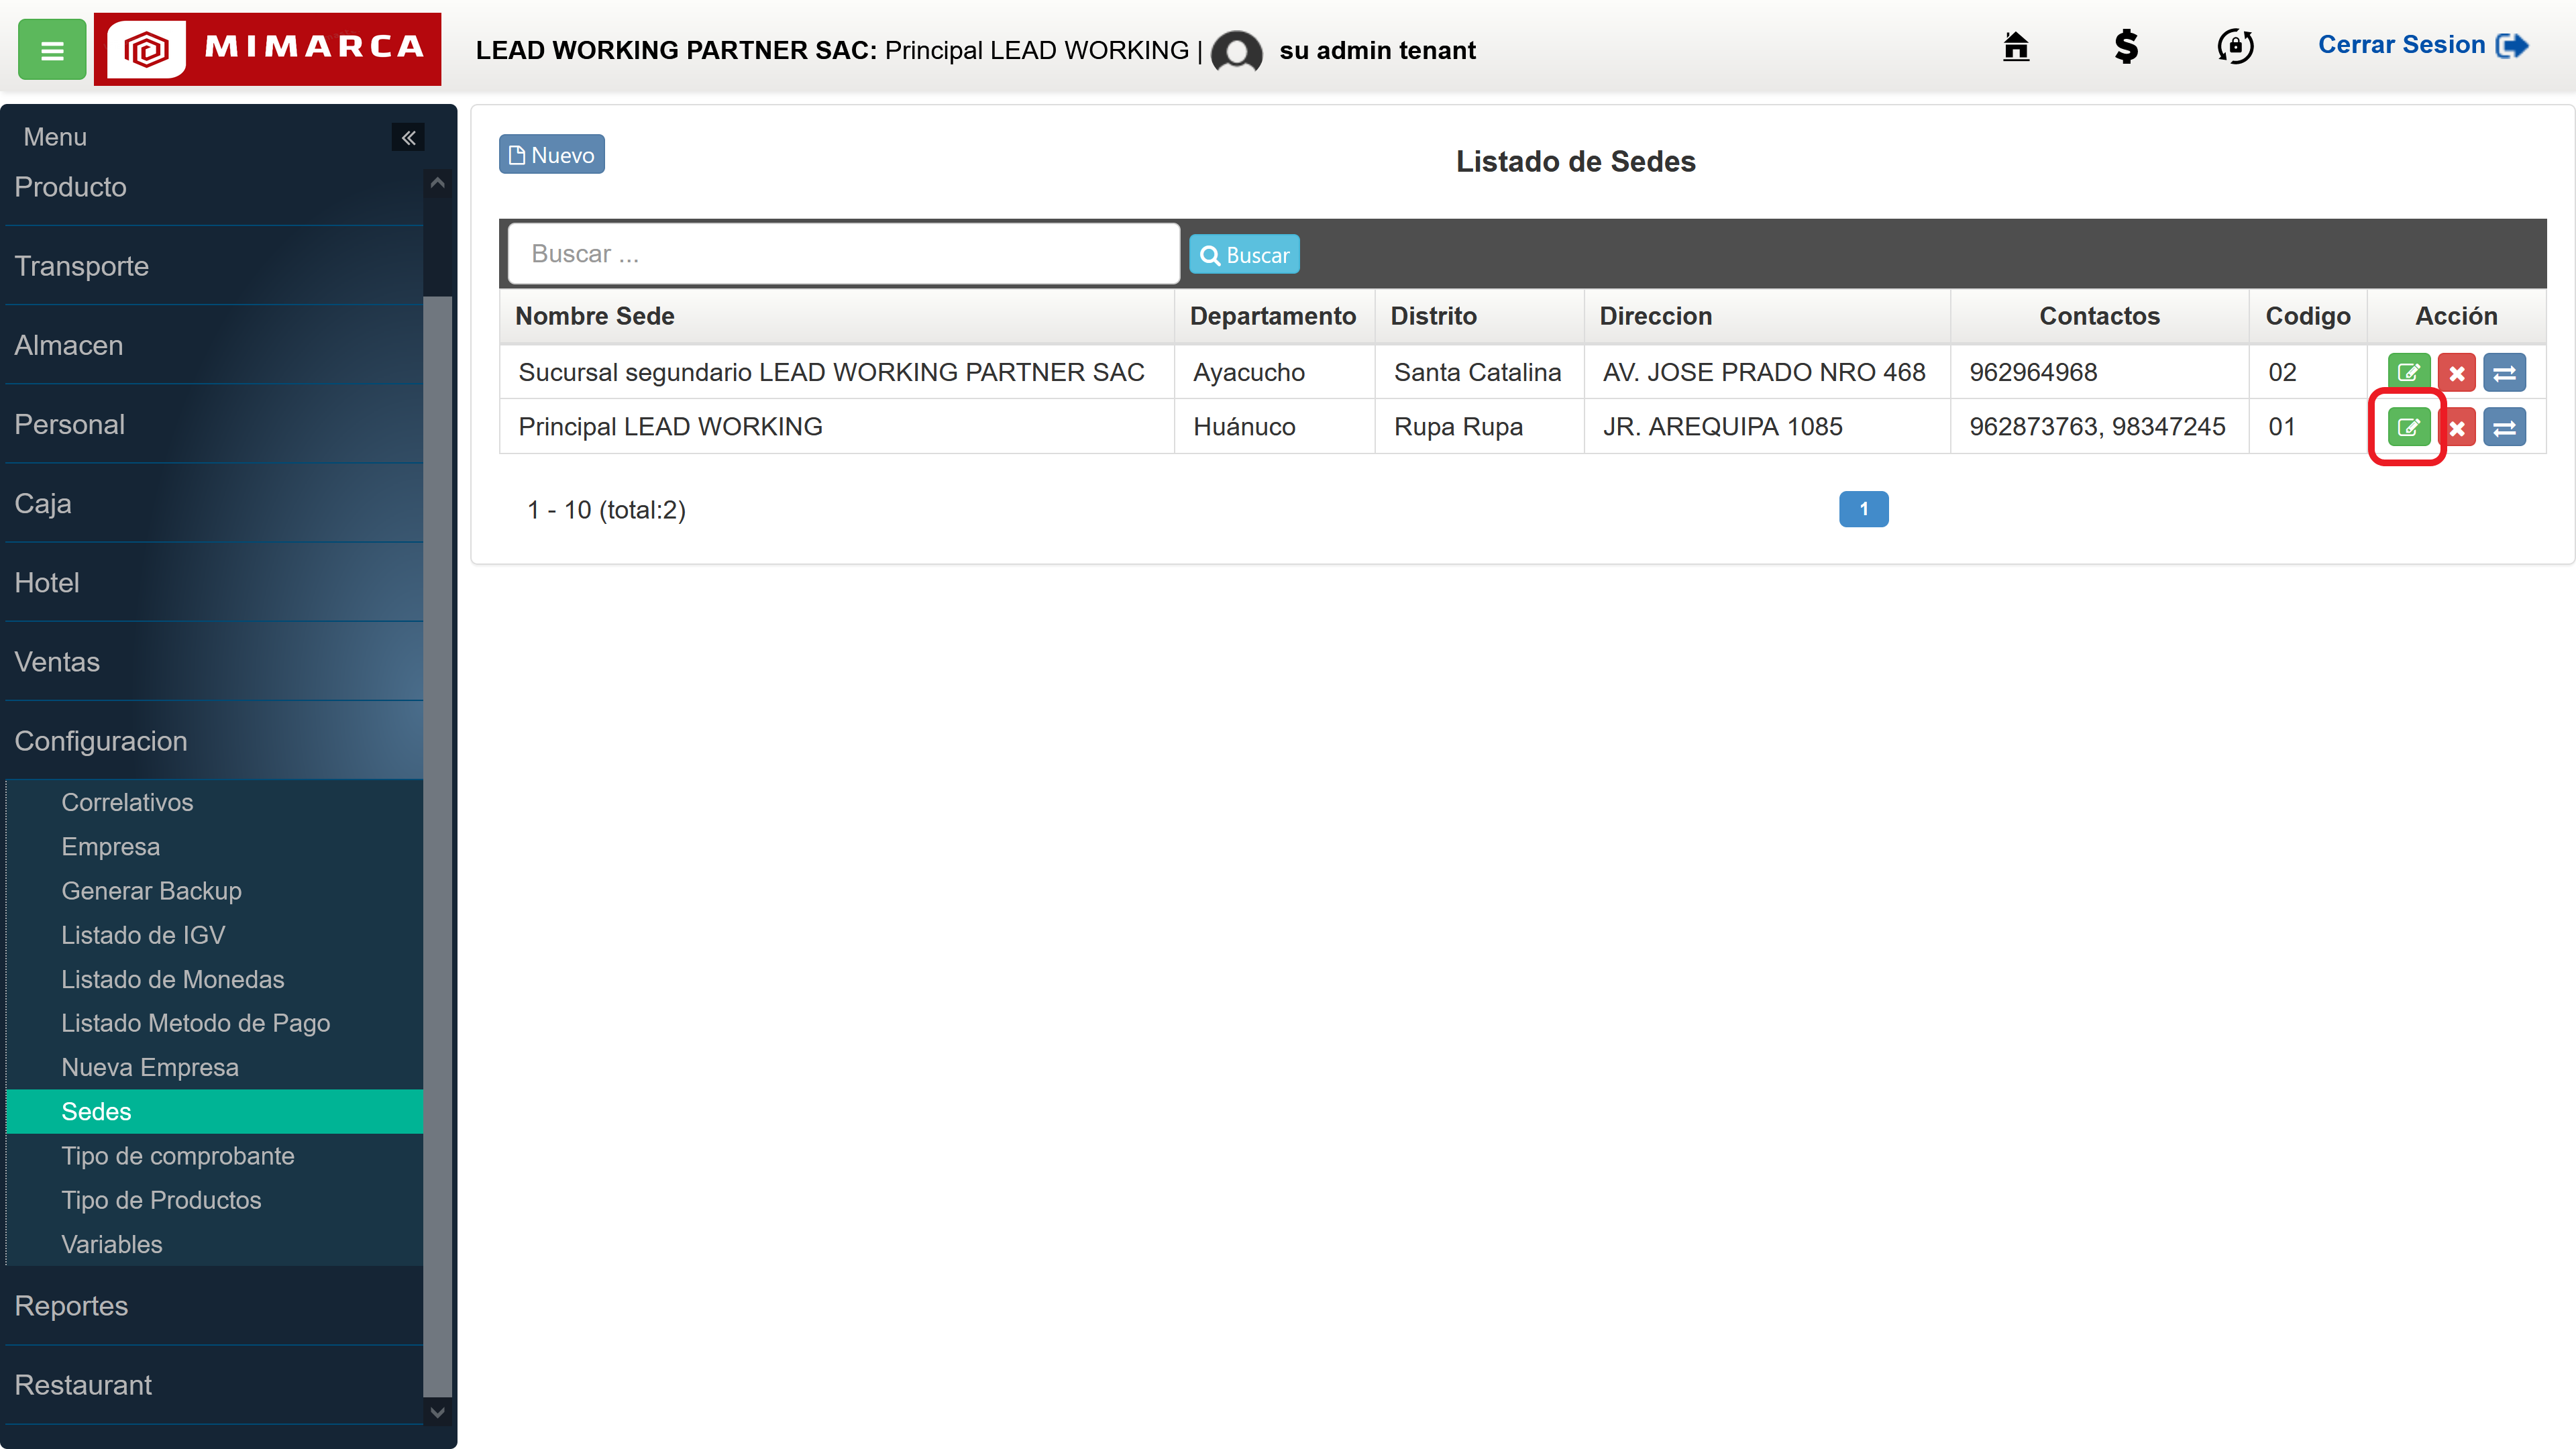2576x1449 pixels.
Task: Click the Codigo column header
Action: (x=2307, y=316)
